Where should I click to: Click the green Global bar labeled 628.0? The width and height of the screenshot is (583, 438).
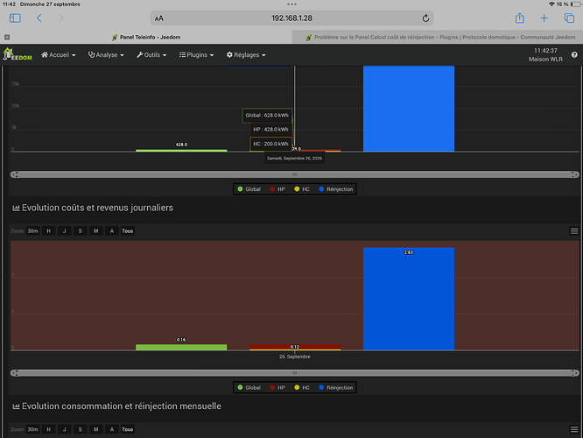[181, 151]
